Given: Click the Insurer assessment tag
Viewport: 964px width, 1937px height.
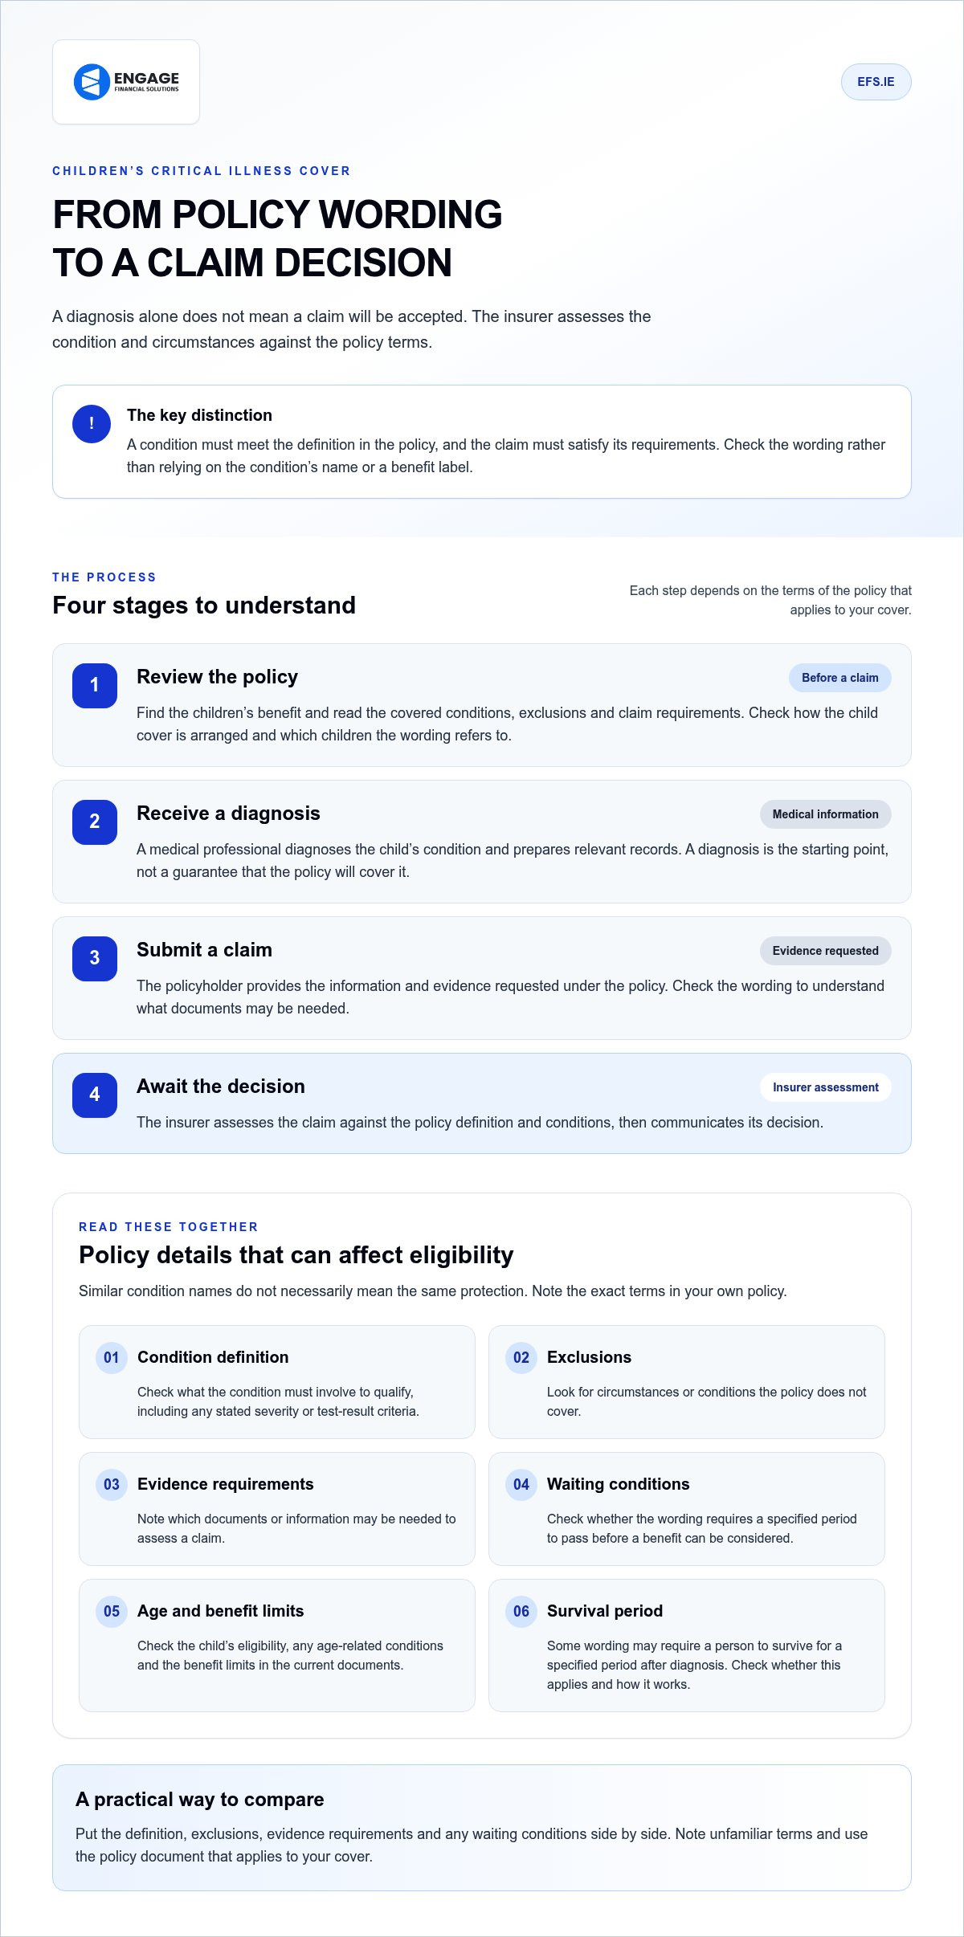Looking at the screenshot, I should tap(825, 1087).
